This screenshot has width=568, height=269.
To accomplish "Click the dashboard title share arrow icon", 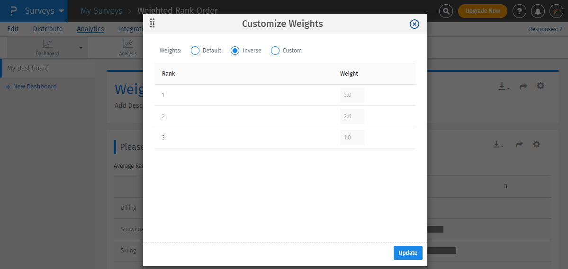I will pyautogui.click(x=523, y=87).
